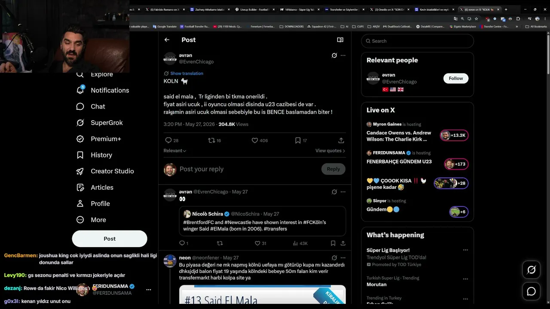Open floating Grok button at bottom right
Viewport: 550px width, 309px height.
coord(532,270)
